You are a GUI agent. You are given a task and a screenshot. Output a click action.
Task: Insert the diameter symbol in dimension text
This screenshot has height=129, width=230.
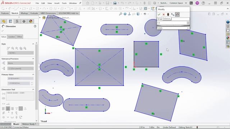(4, 113)
